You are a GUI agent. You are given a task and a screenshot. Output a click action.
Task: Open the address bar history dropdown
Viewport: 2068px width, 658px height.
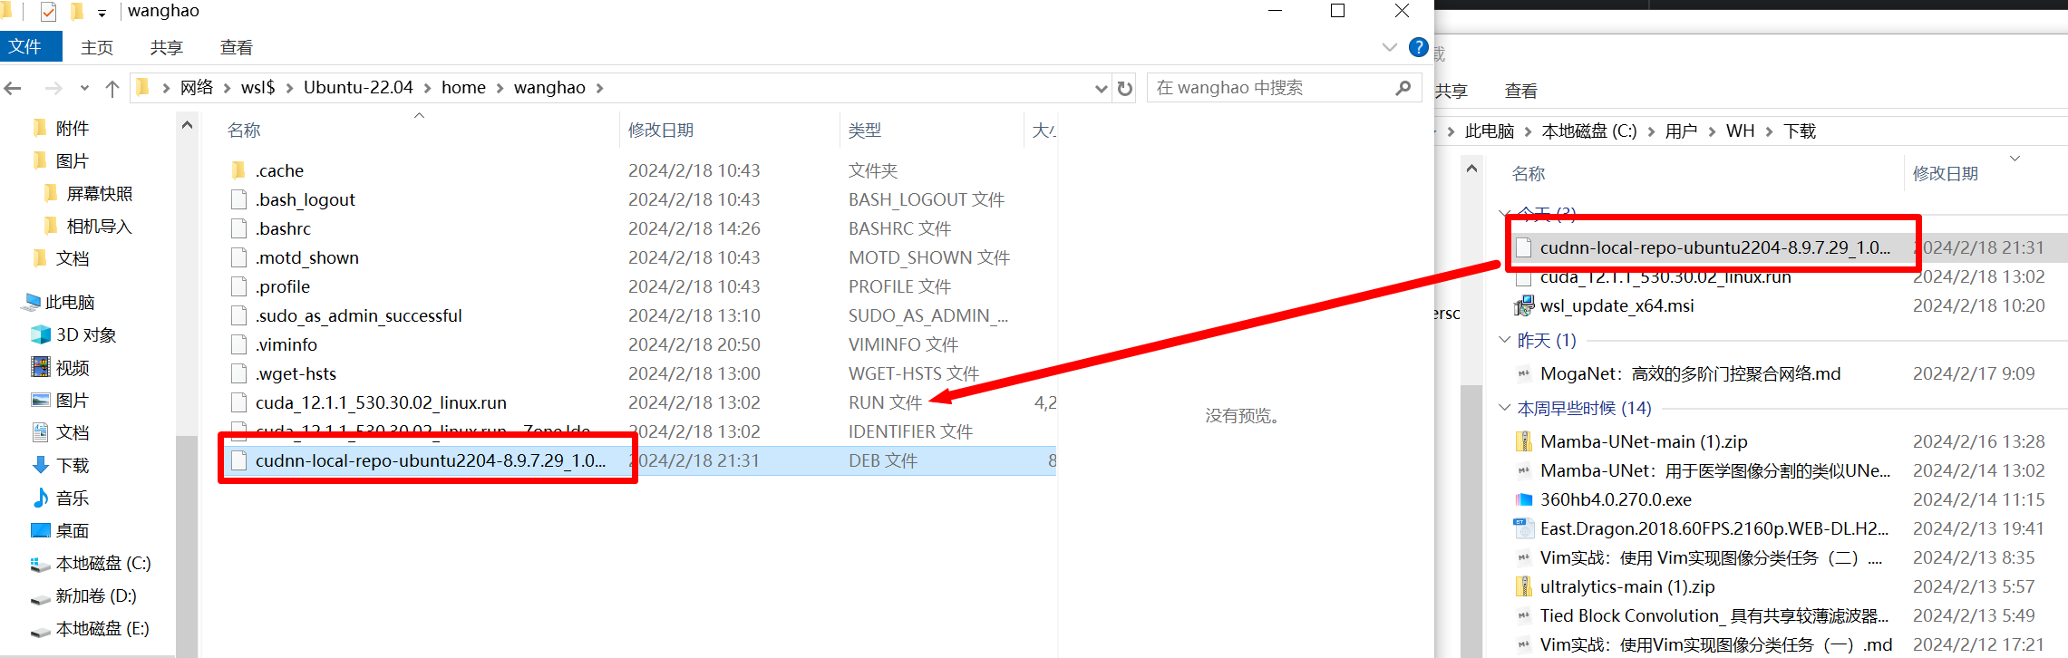tap(1102, 88)
